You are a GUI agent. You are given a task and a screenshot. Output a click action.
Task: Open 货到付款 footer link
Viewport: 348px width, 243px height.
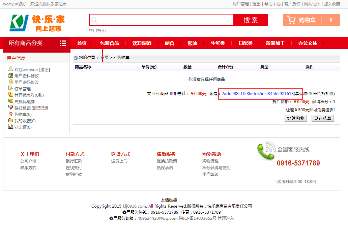pos(74,175)
